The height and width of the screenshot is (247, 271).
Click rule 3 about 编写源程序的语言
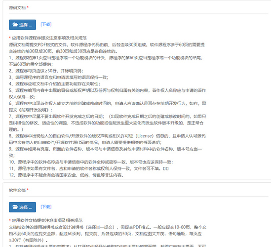point(59,78)
